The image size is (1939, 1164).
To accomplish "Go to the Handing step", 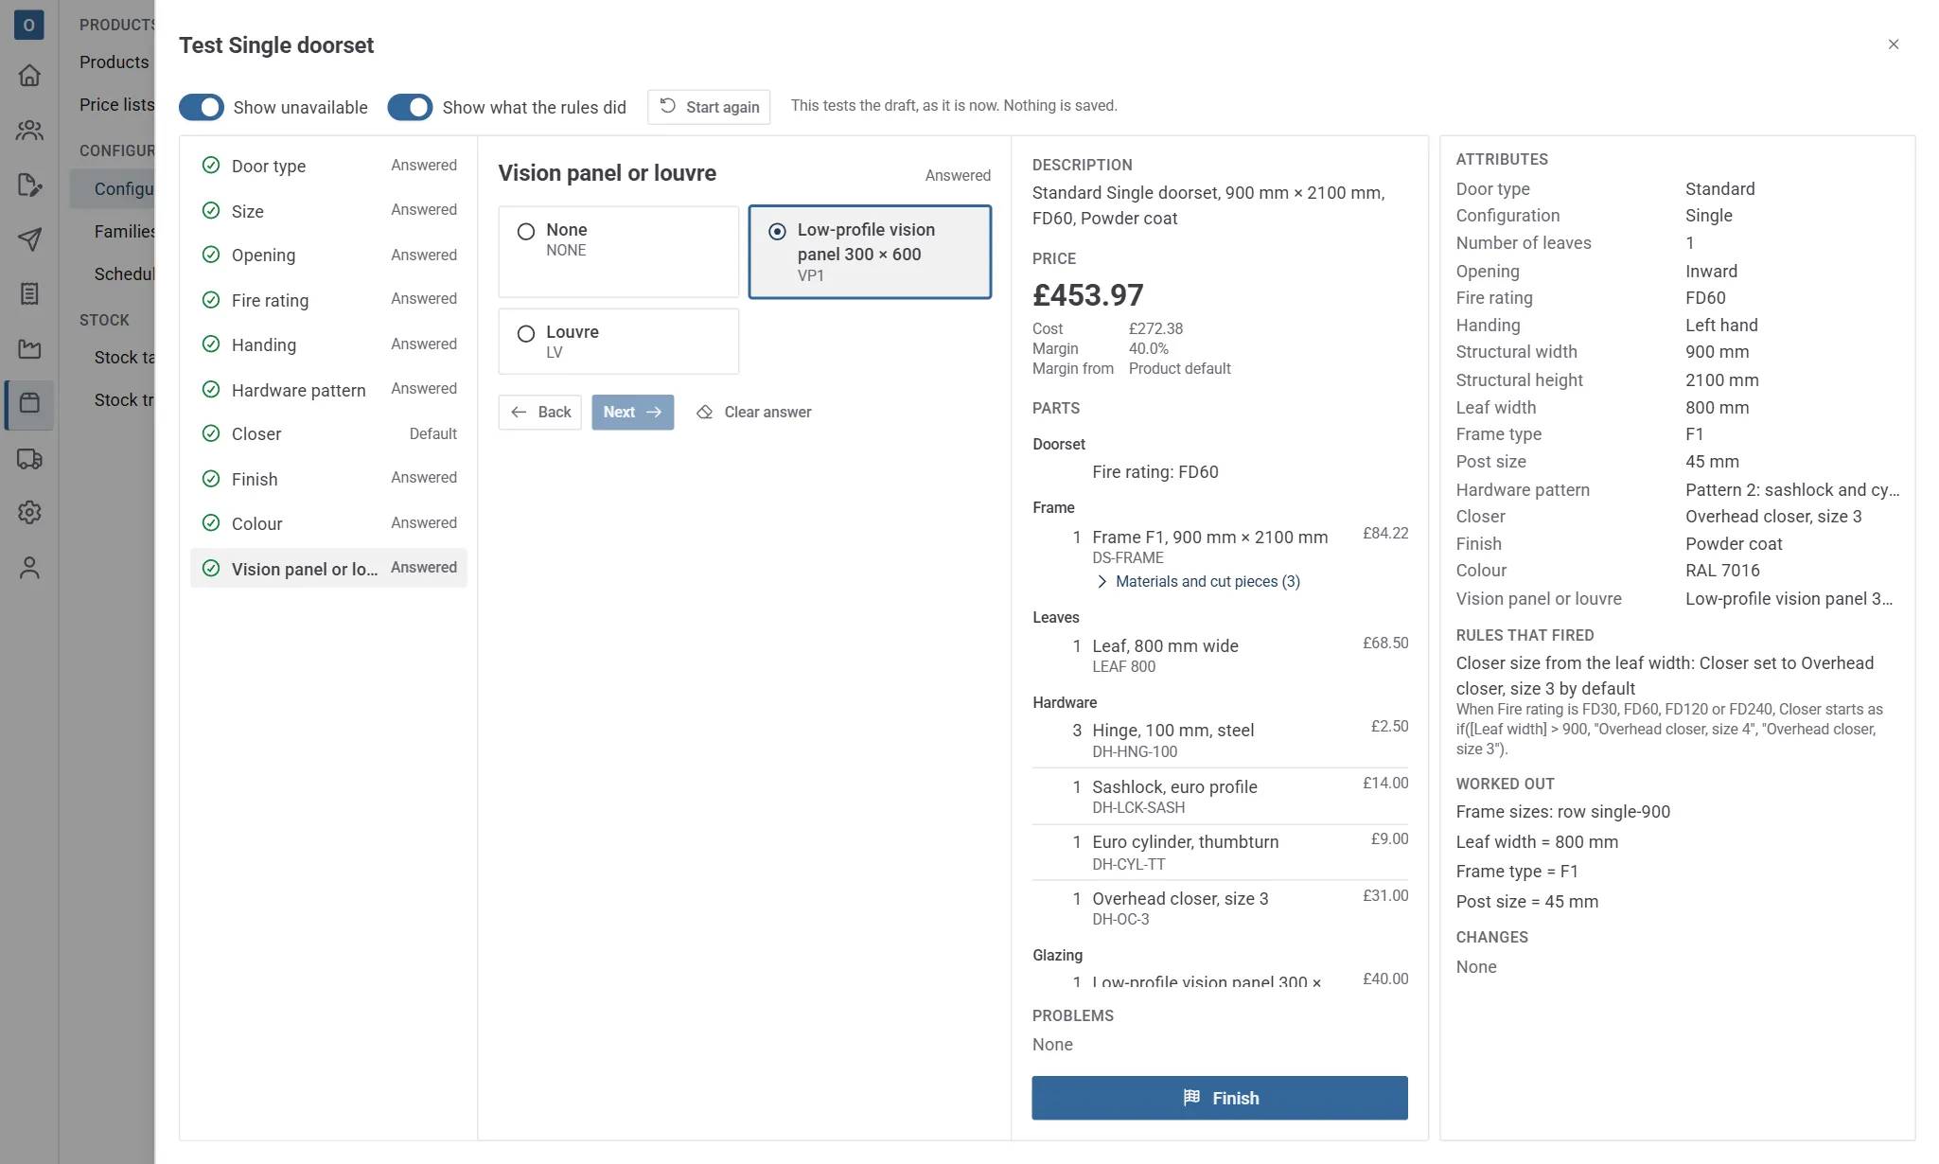I will 328,344.
